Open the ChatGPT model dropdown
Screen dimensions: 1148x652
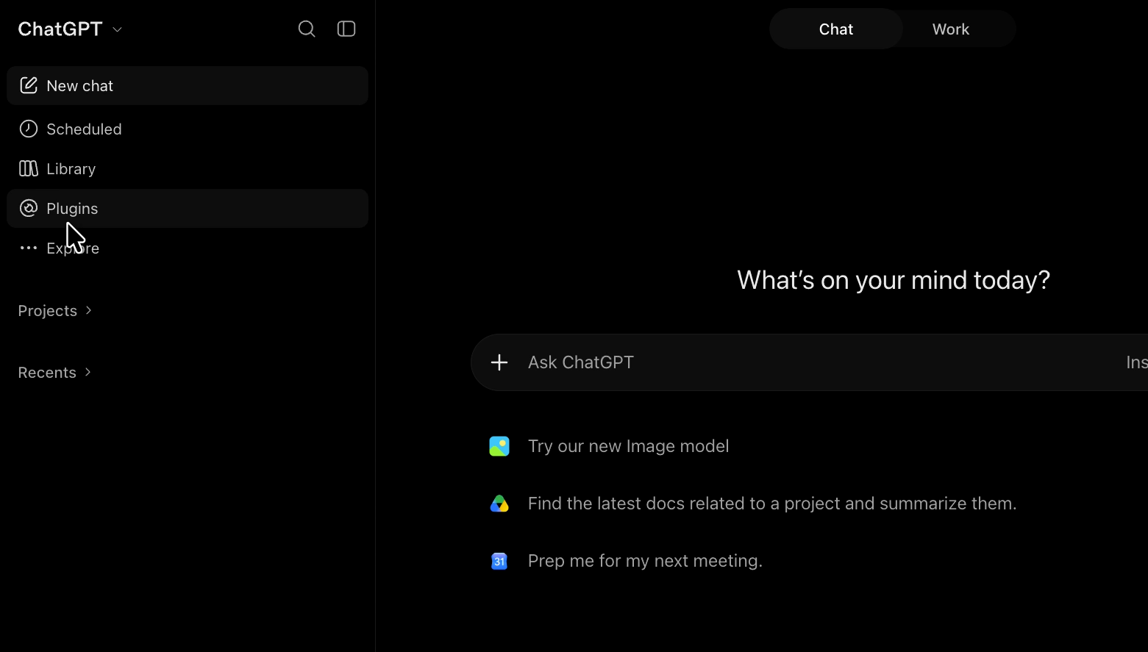[x=70, y=29]
